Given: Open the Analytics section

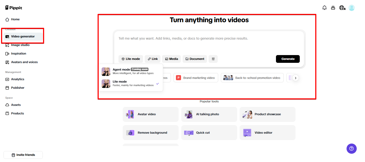Looking at the screenshot, I should coord(18,79).
